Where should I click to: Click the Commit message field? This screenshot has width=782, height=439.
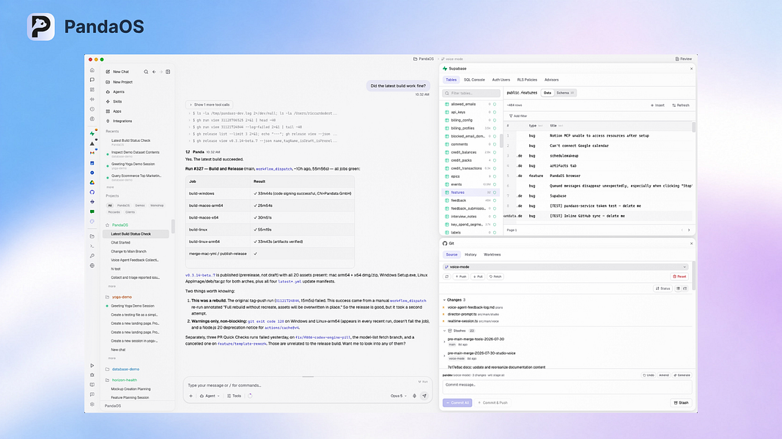[567, 387]
